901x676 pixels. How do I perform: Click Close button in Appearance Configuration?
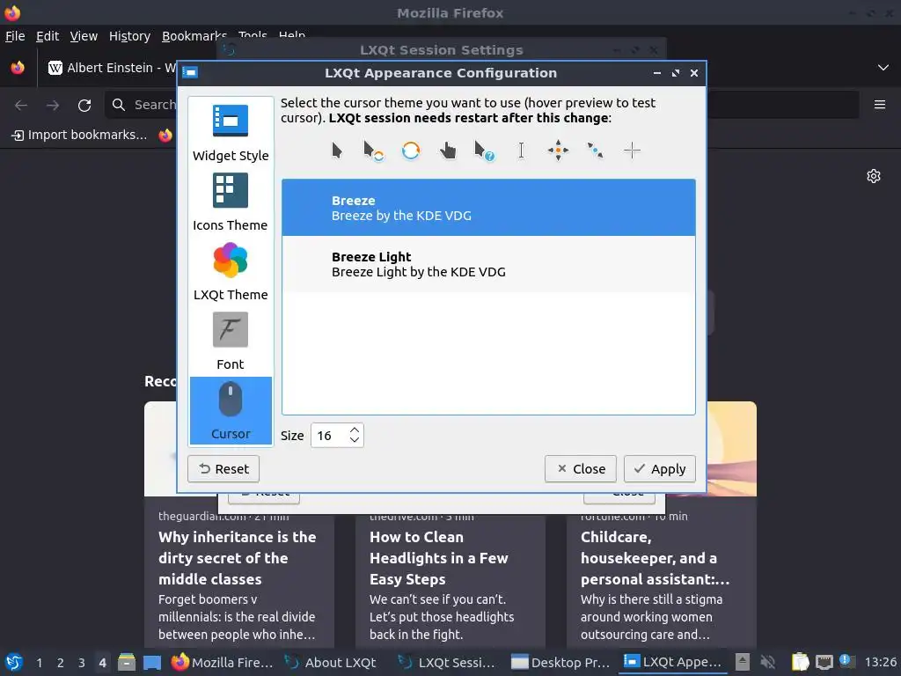(581, 469)
